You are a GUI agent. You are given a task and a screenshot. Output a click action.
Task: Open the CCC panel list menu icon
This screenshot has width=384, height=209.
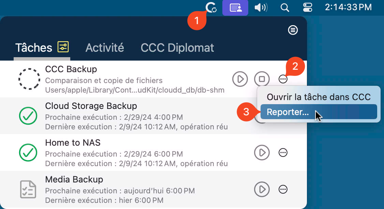click(293, 30)
